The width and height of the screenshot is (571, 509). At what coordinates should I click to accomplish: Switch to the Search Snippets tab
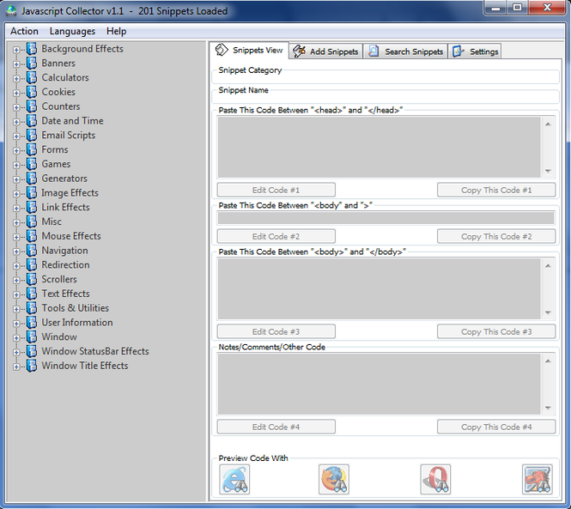point(405,52)
